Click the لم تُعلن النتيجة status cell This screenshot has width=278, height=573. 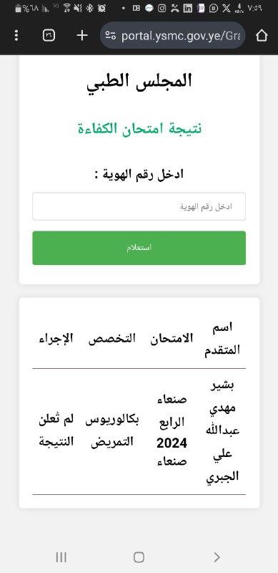tap(56, 431)
